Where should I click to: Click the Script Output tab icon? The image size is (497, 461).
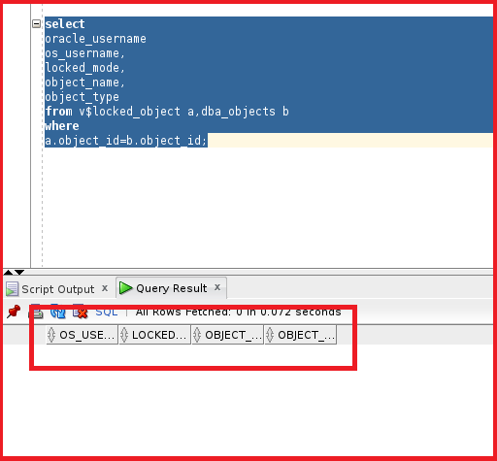[13, 288]
